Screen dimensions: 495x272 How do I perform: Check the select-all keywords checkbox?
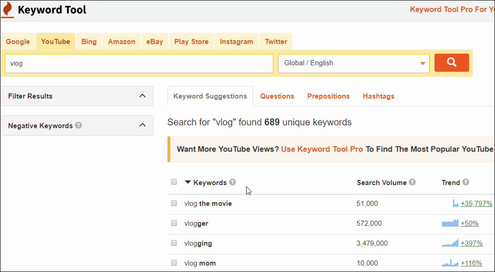tap(174, 182)
